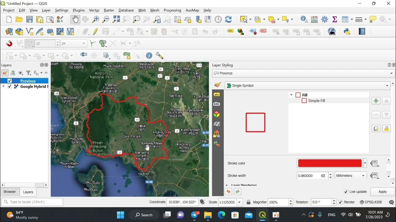The width and height of the screenshot is (396, 222).
Task: Activate the Zoom Out magnifier tool
Action: point(106,19)
